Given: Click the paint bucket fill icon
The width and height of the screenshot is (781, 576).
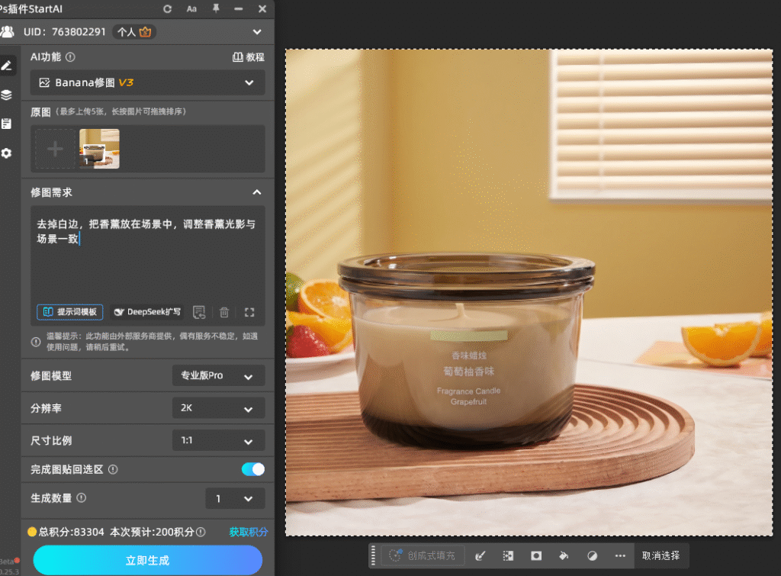Looking at the screenshot, I should point(564,555).
